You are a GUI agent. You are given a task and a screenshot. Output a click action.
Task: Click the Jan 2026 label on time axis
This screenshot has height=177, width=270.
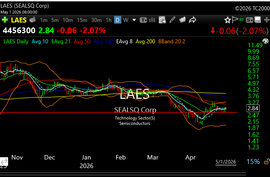point(86,162)
